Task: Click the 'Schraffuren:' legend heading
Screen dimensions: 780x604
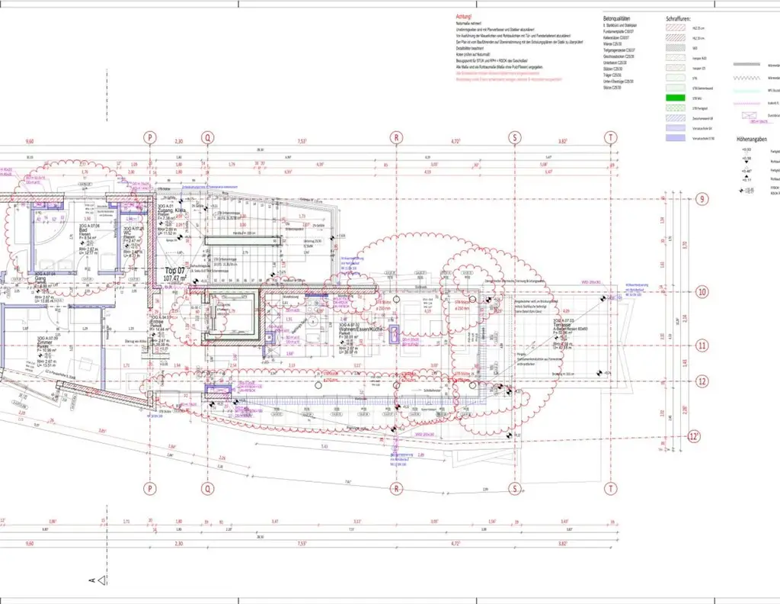Action: (x=678, y=19)
